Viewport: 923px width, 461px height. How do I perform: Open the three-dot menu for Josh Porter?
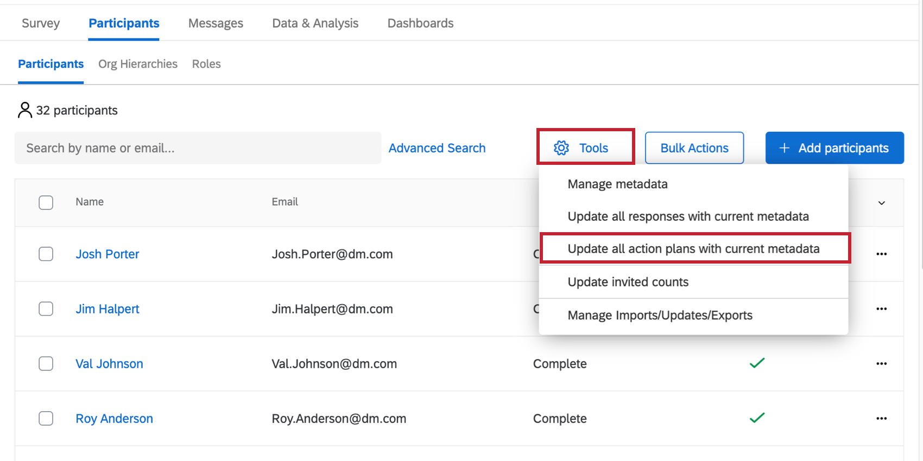881,254
